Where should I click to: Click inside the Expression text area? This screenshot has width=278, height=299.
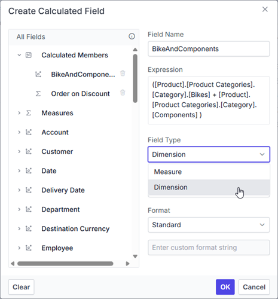click(209, 100)
